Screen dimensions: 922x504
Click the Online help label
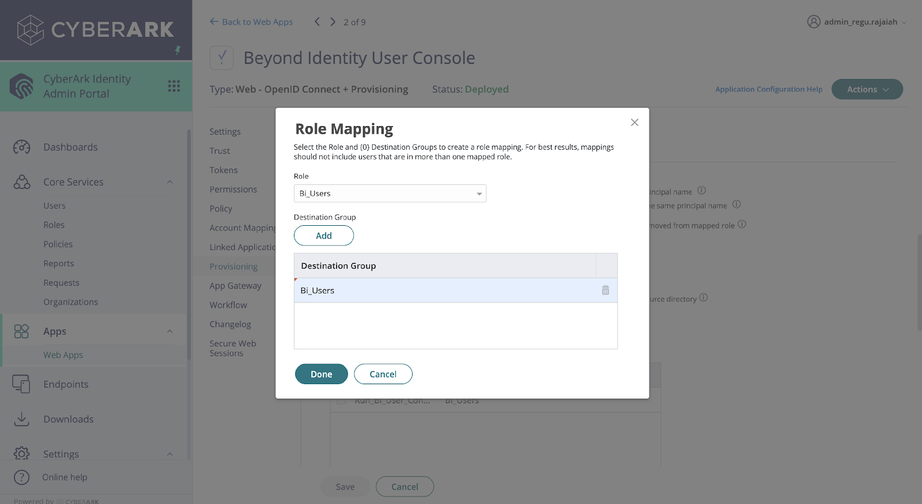point(65,478)
